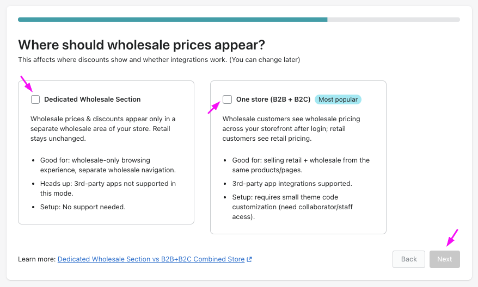Tick the One store (B2B + B2C) checkbox
The height and width of the screenshot is (287, 478).
pos(228,99)
